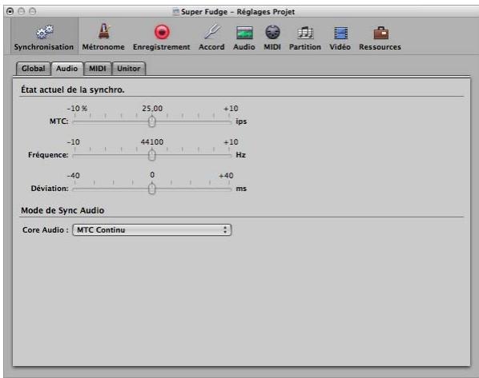Click the Mode de Sync Audio heading

(62, 210)
